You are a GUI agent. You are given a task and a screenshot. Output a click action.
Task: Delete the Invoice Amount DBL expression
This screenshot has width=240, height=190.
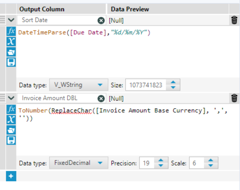tap(234, 98)
